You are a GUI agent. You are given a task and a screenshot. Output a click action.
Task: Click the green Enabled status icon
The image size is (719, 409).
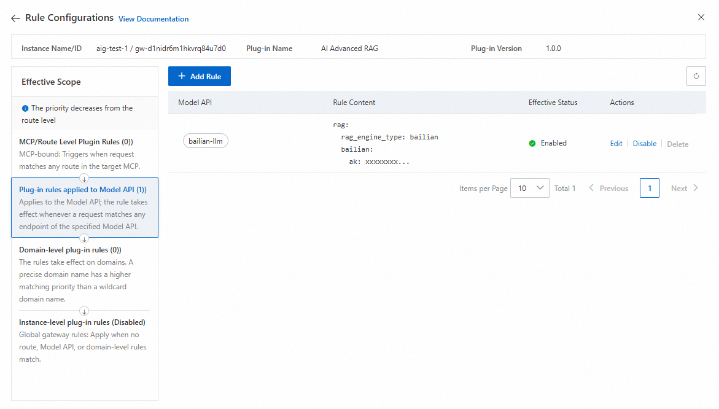tap(532, 143)
